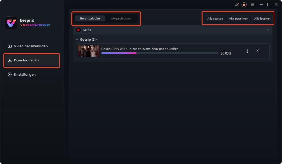Cancel the Gossip Girl download with the X icon

coord(257,51)
